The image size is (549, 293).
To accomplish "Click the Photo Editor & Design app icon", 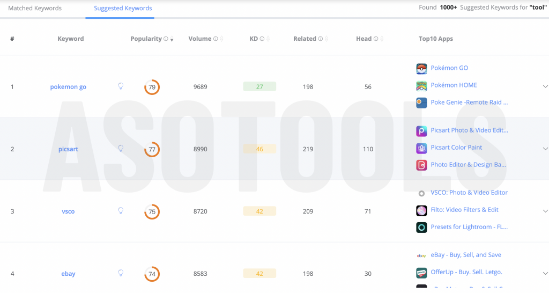I will (x=421, y=165).
